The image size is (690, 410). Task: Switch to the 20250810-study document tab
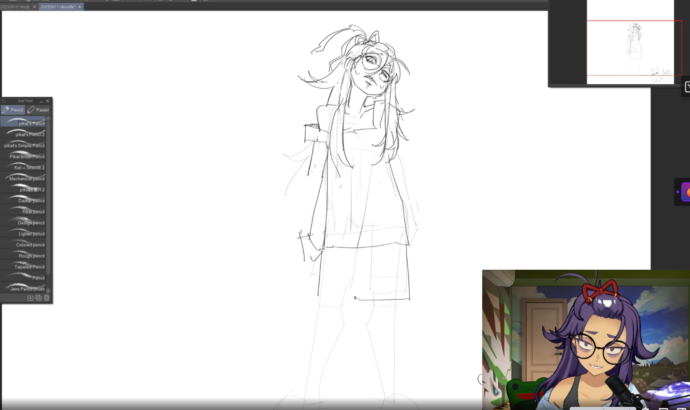pyautogui.click(x=15, y=7)
